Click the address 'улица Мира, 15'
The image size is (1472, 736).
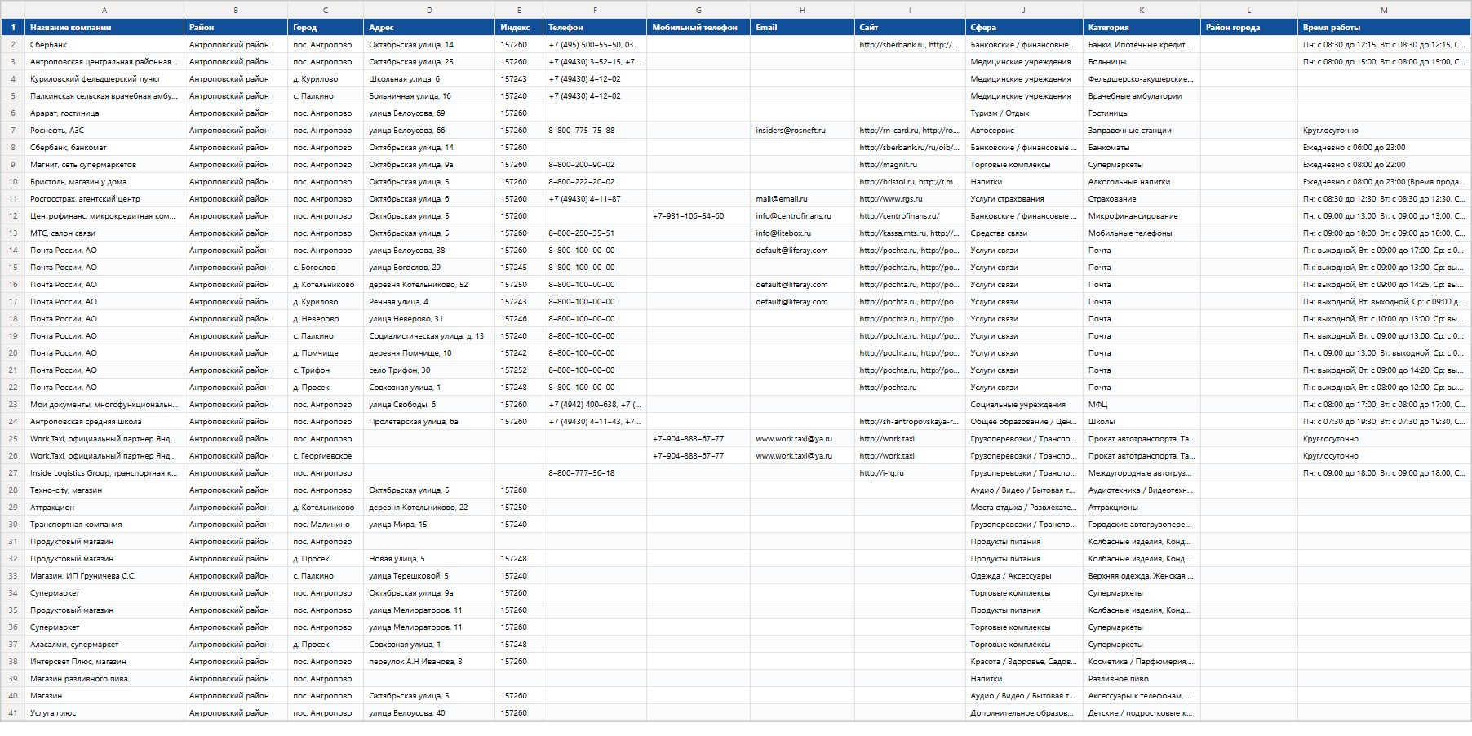429,525
